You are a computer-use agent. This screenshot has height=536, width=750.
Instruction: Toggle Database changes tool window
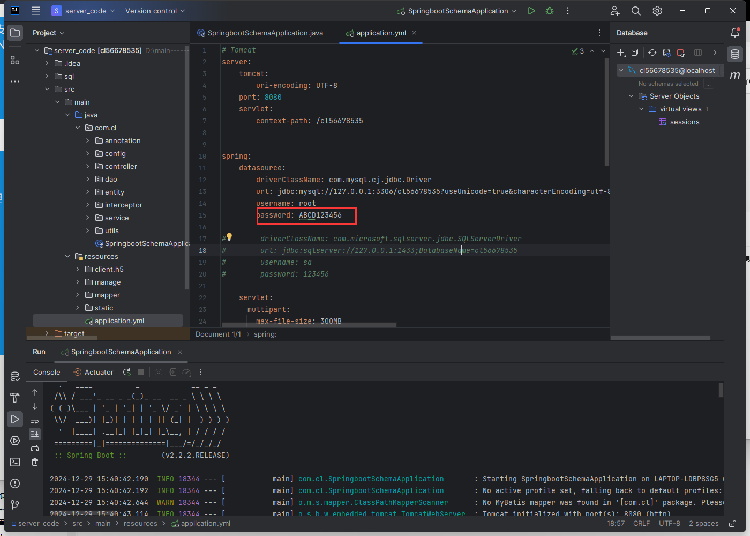coord(15,376)
